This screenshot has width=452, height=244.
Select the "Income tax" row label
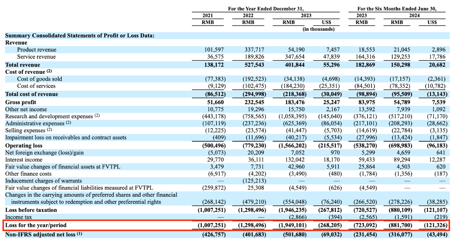19,217
